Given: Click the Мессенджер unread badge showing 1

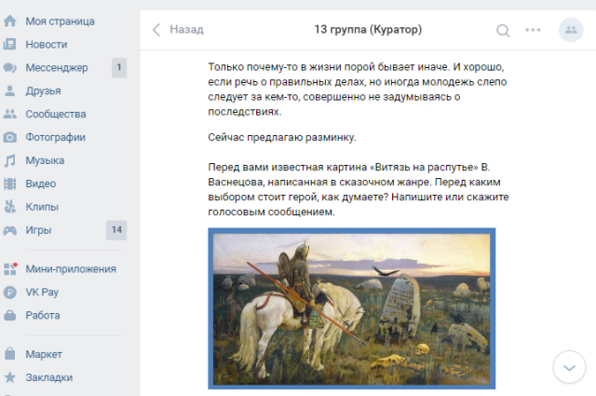Looking at the screenshot, I should 119,68.
